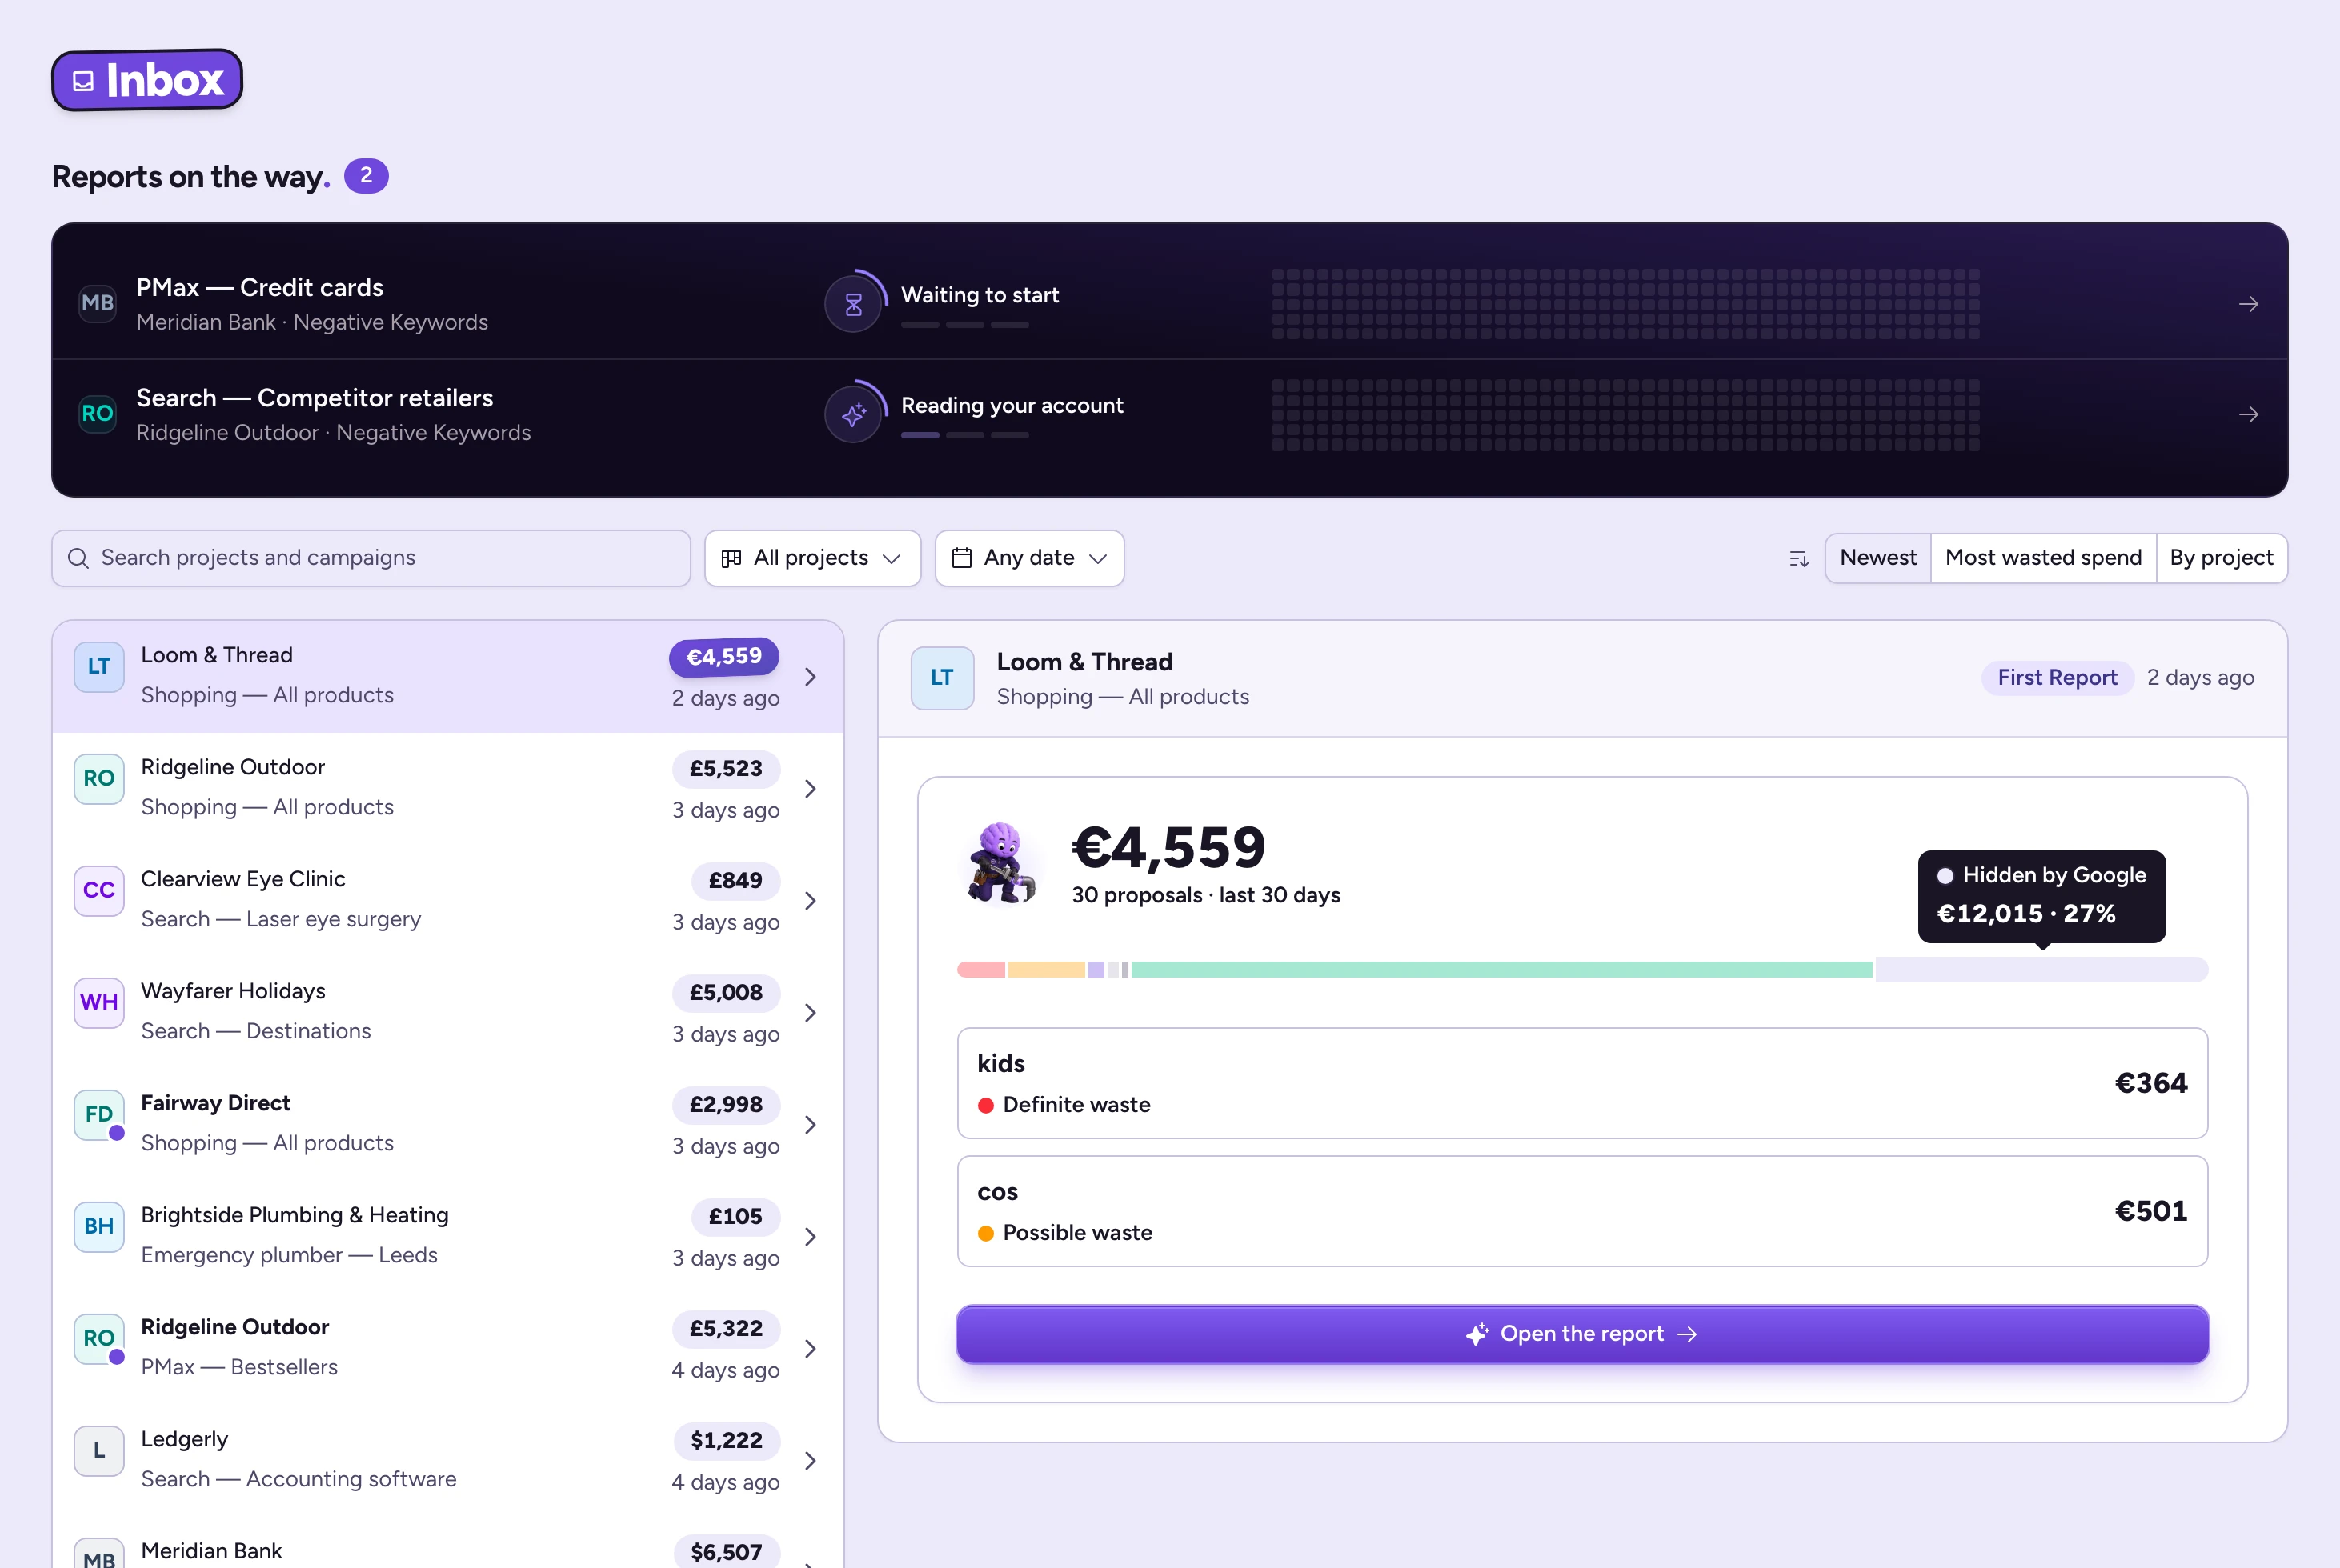Image resolution: width=2340 pixels, height=1568 pixels.
Task: Open the All projects dropdown
Action: tap(812, 558)
